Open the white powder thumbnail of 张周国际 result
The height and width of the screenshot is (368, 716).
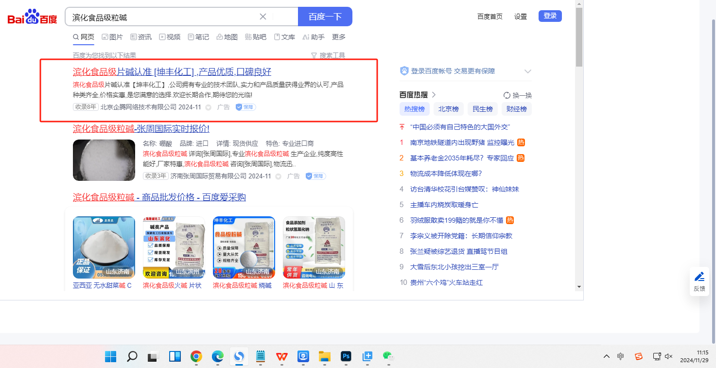(x=104, y=160)
